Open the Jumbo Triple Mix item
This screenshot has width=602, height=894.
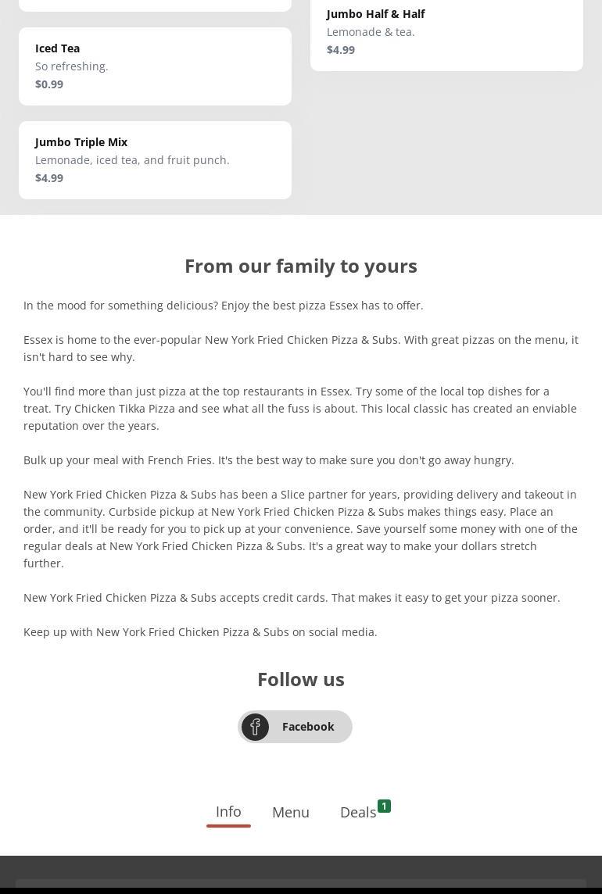coord(81,142)
